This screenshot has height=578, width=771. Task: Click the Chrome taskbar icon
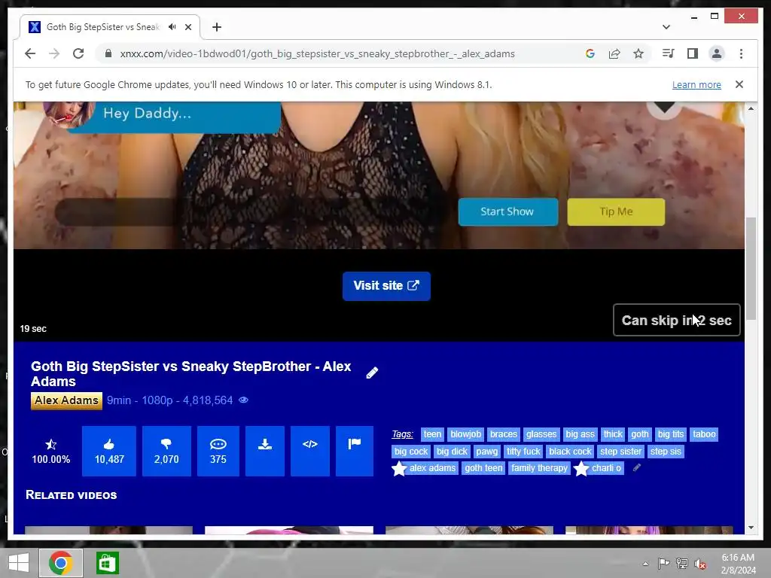pos(61,563)
